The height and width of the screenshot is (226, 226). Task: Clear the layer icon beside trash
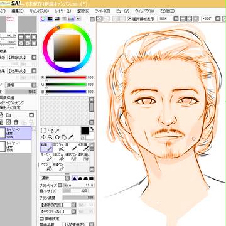[8, 122]
